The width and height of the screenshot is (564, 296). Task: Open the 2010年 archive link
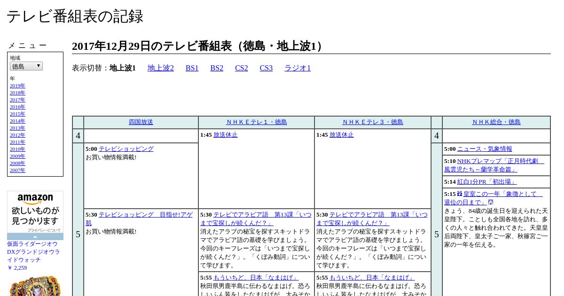point(17,149)
